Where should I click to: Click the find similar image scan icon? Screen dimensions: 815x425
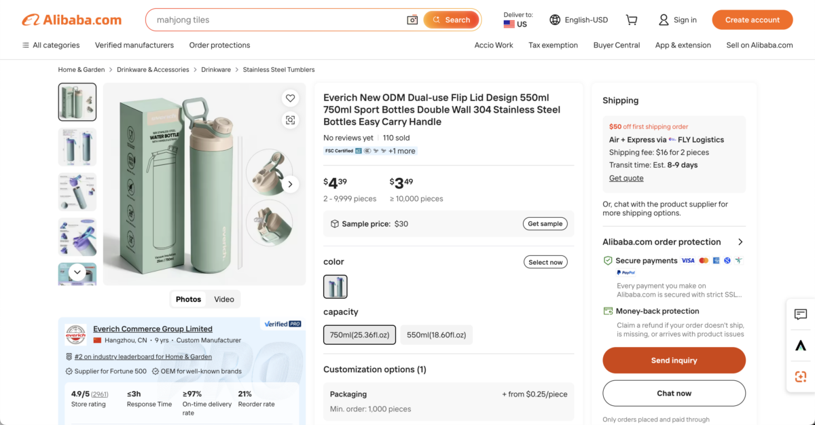tap(290, 120)
